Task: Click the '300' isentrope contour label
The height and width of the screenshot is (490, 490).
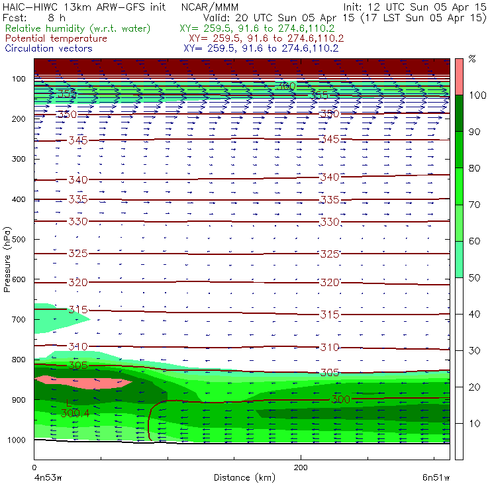Action: pos(340,399)
